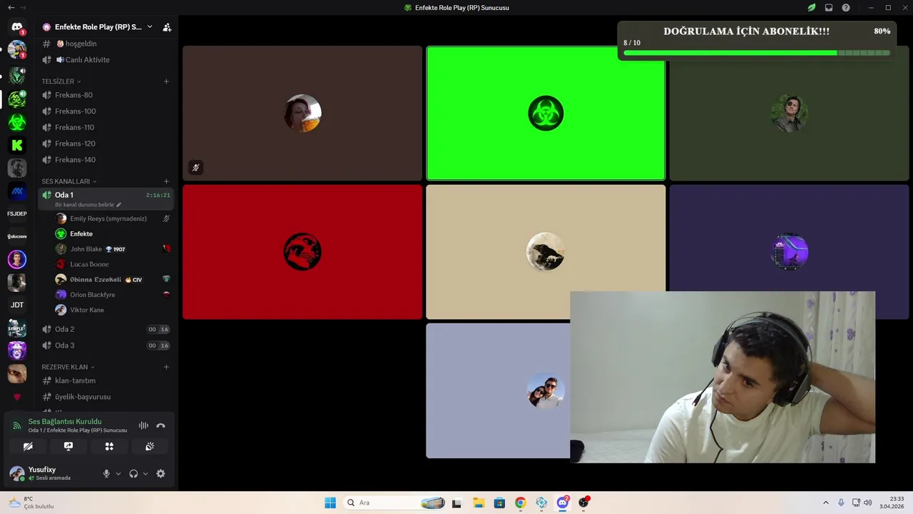Open John Blake user in voice list
The image size is (913, 514).
(113, 249)
